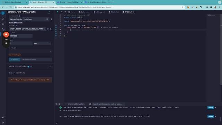Copy the account address
222x125 pixels.
pyautogui.click(x=48, y=29)
